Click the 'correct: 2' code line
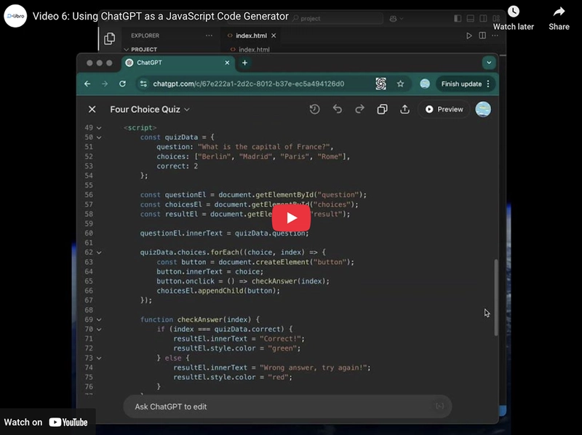The image size is (582, 435). point(177,167)
